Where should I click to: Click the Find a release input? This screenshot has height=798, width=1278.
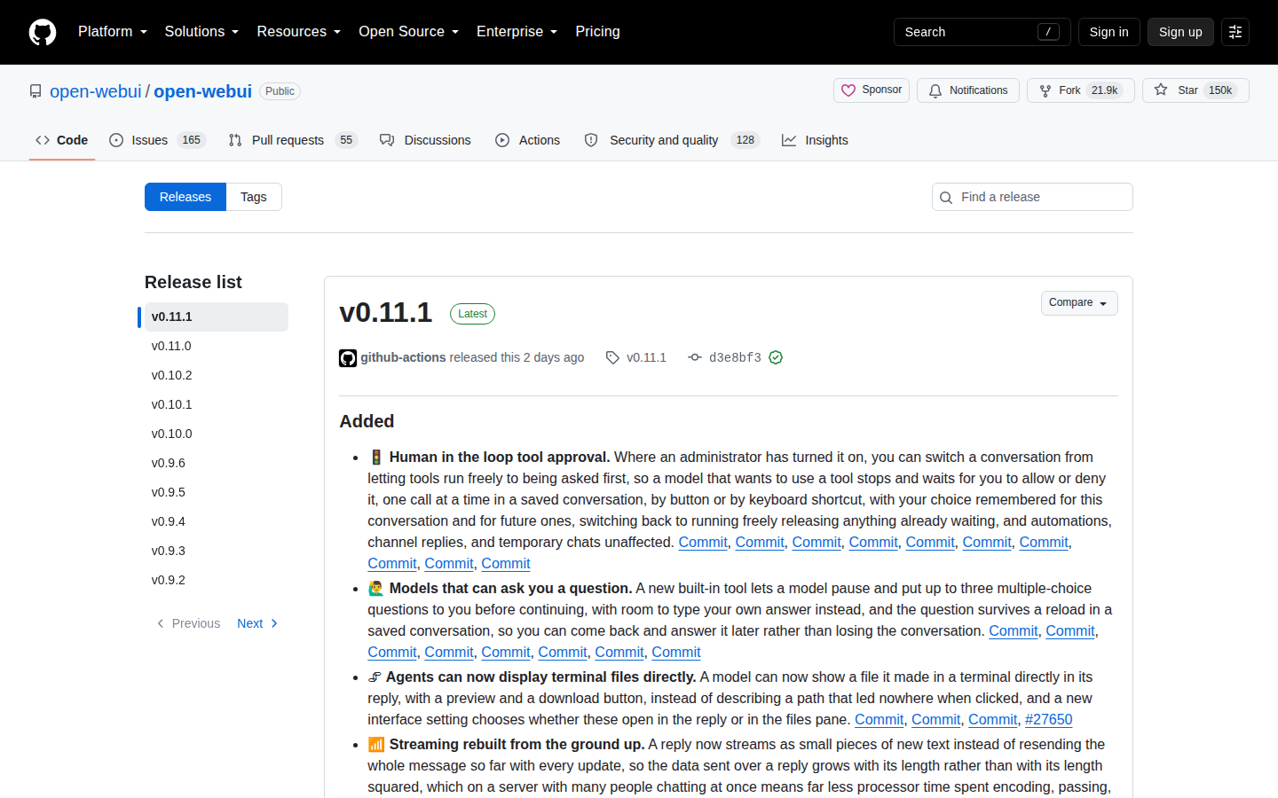pyautogui.click(x=1032, y=197)
